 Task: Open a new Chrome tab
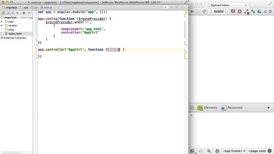pyautogui.click(x=253, y=5)
